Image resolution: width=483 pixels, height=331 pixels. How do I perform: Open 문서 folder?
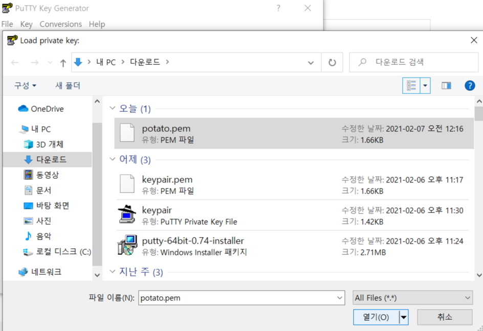pyautogui.click(x=37, y=190)
